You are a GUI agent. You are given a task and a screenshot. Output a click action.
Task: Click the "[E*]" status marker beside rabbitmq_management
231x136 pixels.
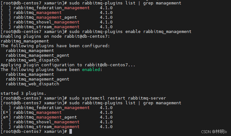coord(6,112)
